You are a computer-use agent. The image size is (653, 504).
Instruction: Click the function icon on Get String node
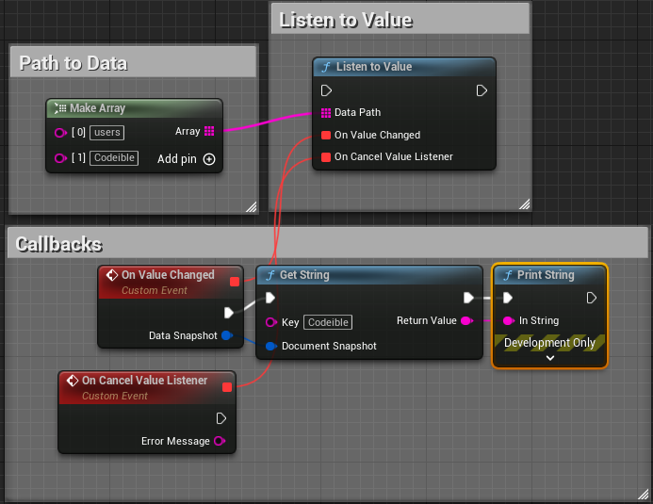pos(270,275)
